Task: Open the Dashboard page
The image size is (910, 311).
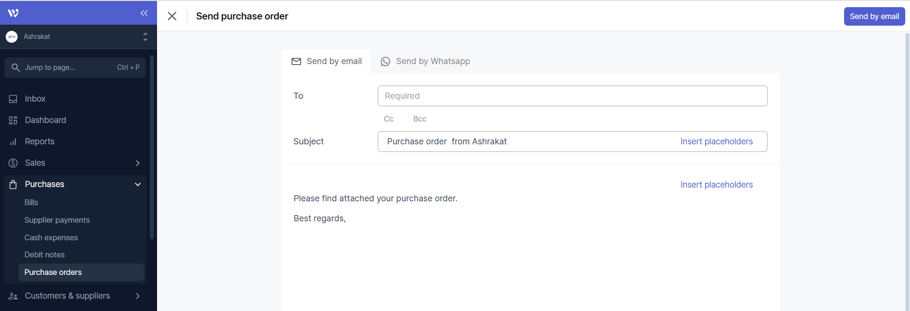Action: point(45,120)
